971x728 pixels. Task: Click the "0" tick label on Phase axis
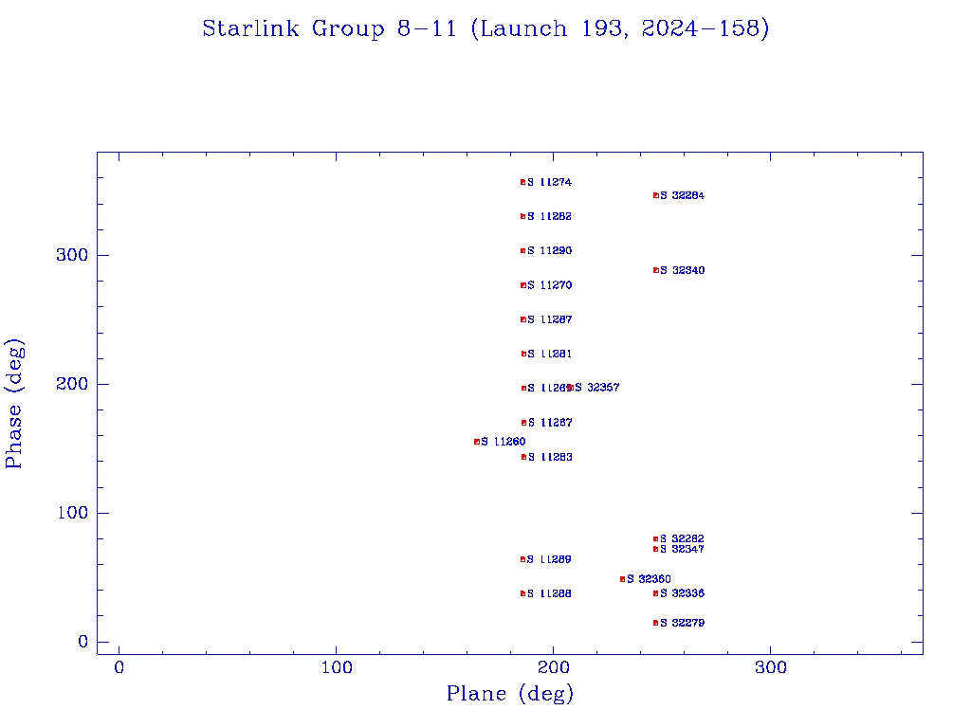[x=83, y=642]
